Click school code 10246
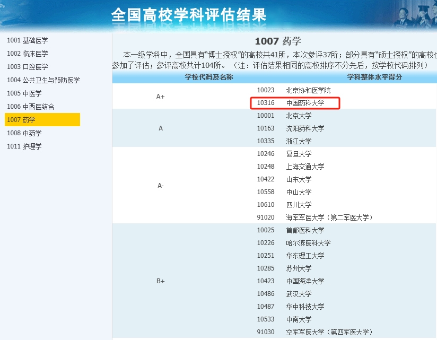The image size is (437, 340). coord(266,154)
